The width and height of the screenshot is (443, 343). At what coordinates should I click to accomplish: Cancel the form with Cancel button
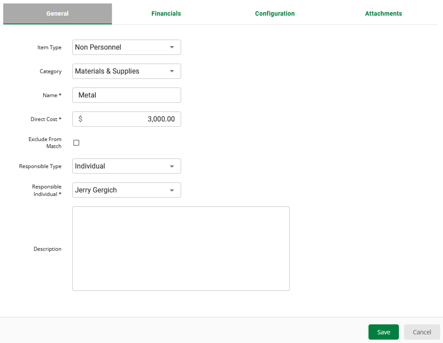pos(422,332)
